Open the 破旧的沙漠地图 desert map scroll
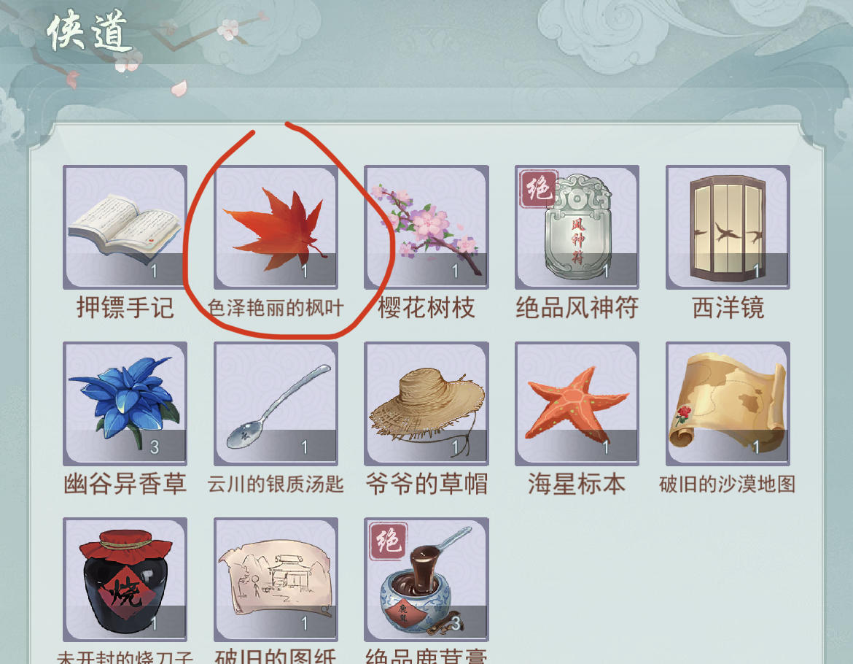This screenshot has height=664, width=853. tap(728, 404)
